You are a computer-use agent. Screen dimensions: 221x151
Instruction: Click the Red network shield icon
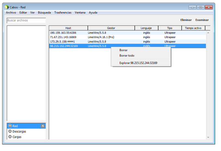[10, 126]
